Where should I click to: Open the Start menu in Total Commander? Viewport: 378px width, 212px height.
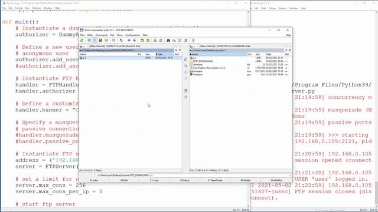[x=145, y=35]
